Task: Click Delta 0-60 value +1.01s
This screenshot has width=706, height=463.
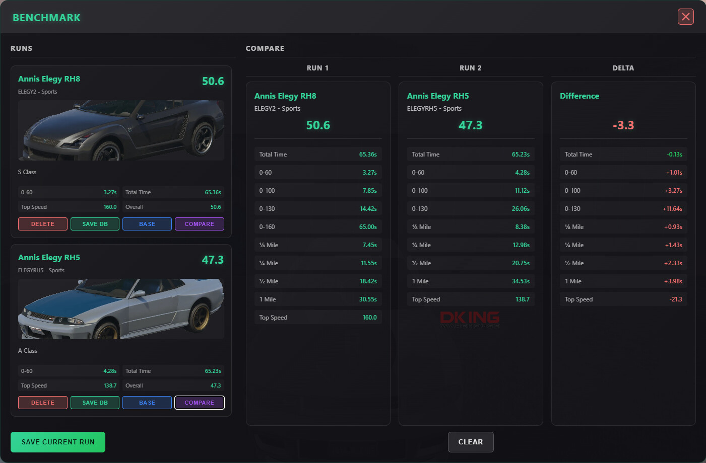Action: tap(674, 173)
